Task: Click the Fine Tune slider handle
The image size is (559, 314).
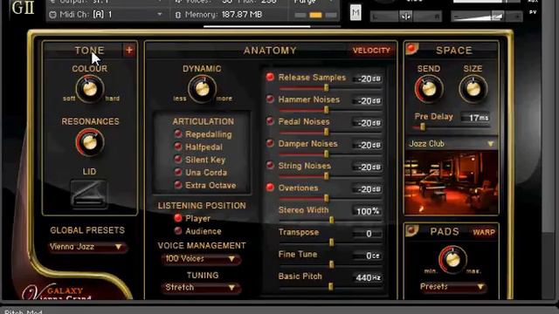Action: click(x=331, y=264)
